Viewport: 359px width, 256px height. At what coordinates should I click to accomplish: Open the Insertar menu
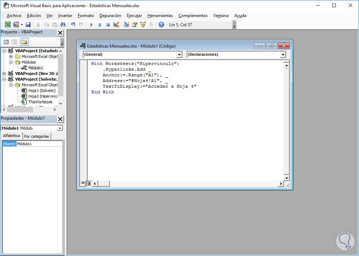[65, 16]
